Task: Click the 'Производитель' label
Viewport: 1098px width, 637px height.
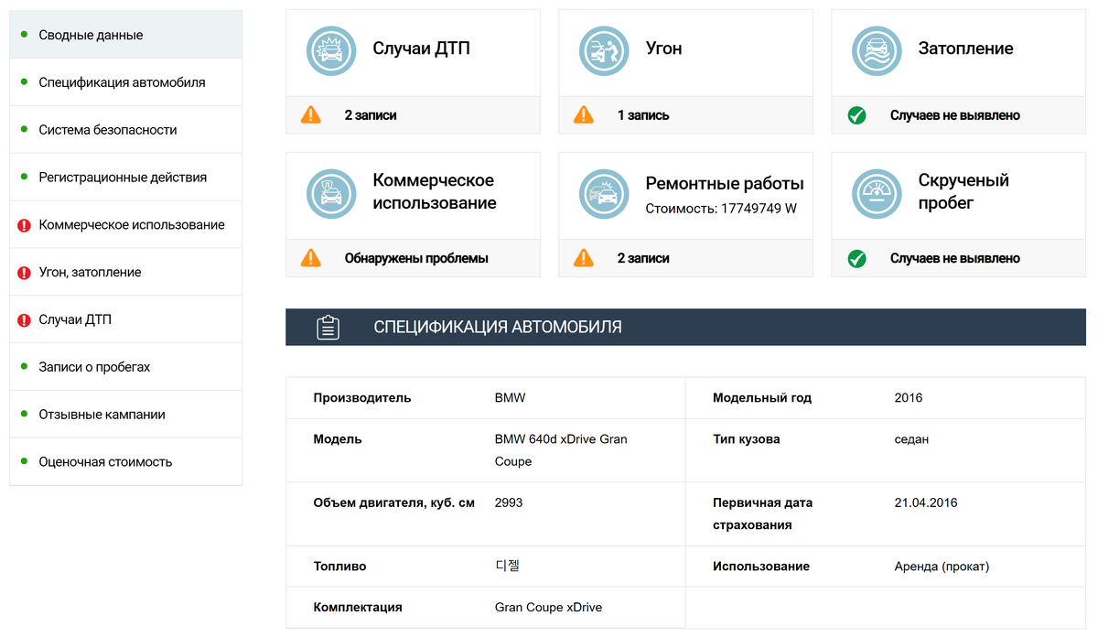Action: point(362,398)
